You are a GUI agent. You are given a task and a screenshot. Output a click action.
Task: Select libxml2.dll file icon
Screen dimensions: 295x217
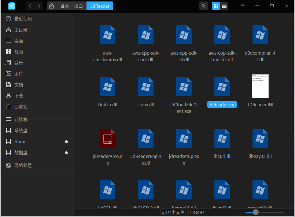222,190
